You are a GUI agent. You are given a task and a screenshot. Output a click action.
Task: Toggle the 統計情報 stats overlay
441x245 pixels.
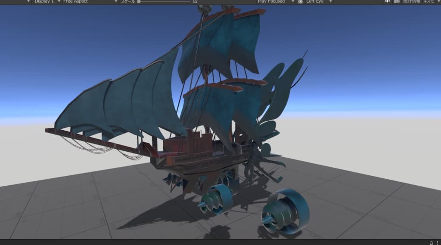tap(412, 1)
